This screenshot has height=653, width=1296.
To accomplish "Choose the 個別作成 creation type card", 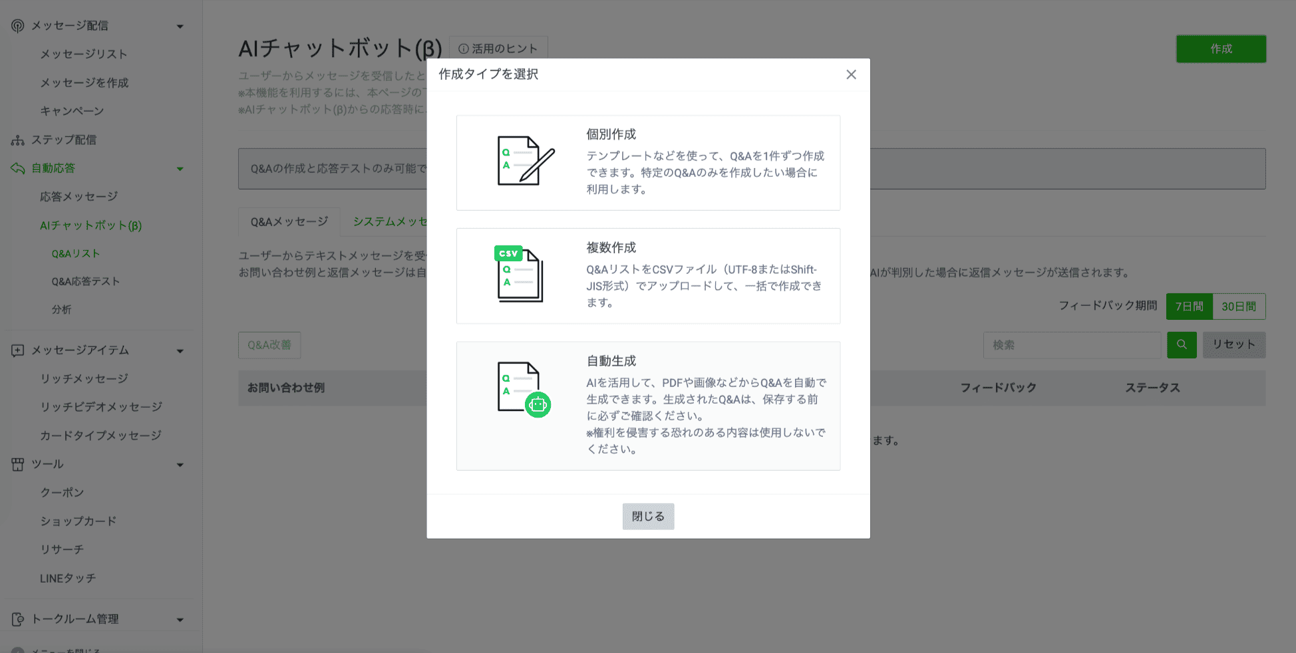I will click(x=648, y=162).
